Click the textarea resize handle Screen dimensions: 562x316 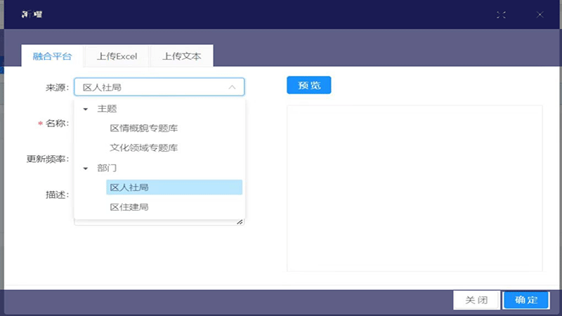(240, 221)
